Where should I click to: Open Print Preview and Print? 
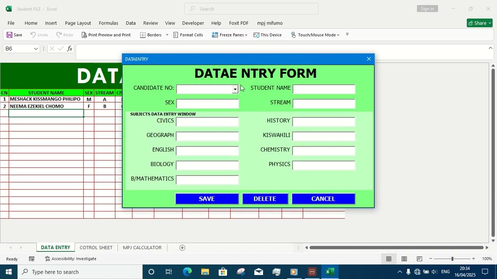(x=106, y=35)
